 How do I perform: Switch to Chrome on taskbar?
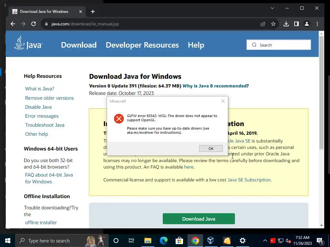pyautogui.click(x=195, y=241)
